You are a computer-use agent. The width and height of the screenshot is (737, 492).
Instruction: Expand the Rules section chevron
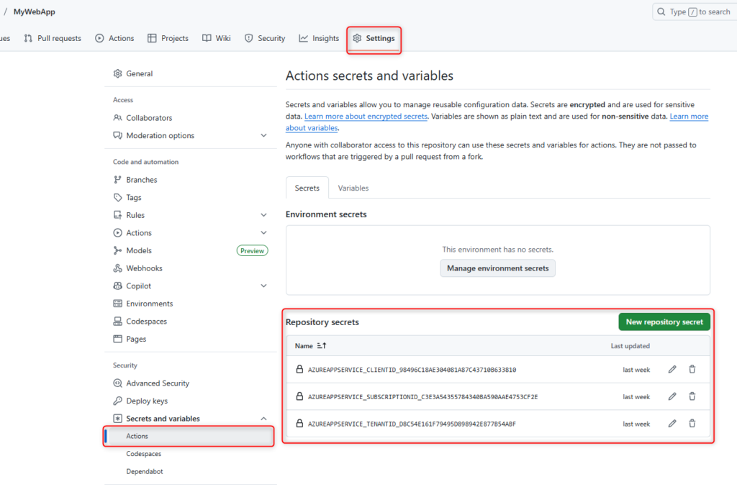(x=263, y=215)
